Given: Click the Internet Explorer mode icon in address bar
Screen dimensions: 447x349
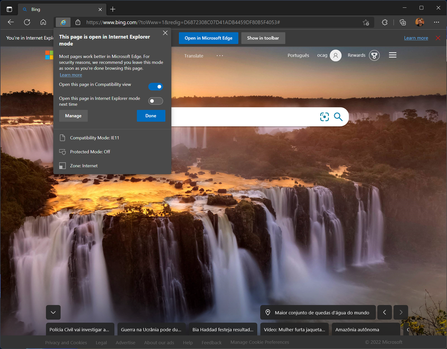Looking at the screenshot, I should click(x=63, y=22).
